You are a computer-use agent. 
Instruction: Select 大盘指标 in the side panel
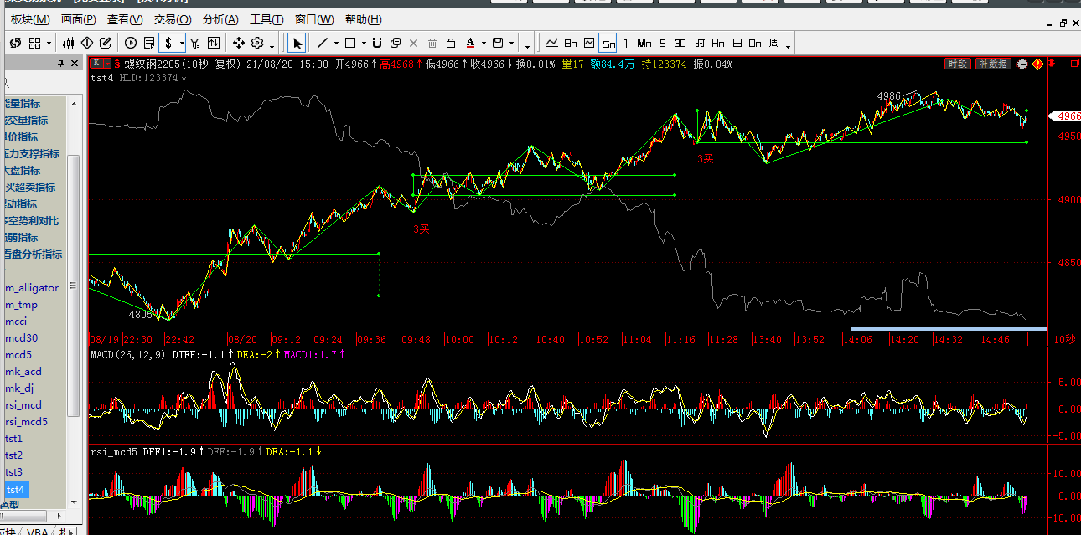[21, 171]
